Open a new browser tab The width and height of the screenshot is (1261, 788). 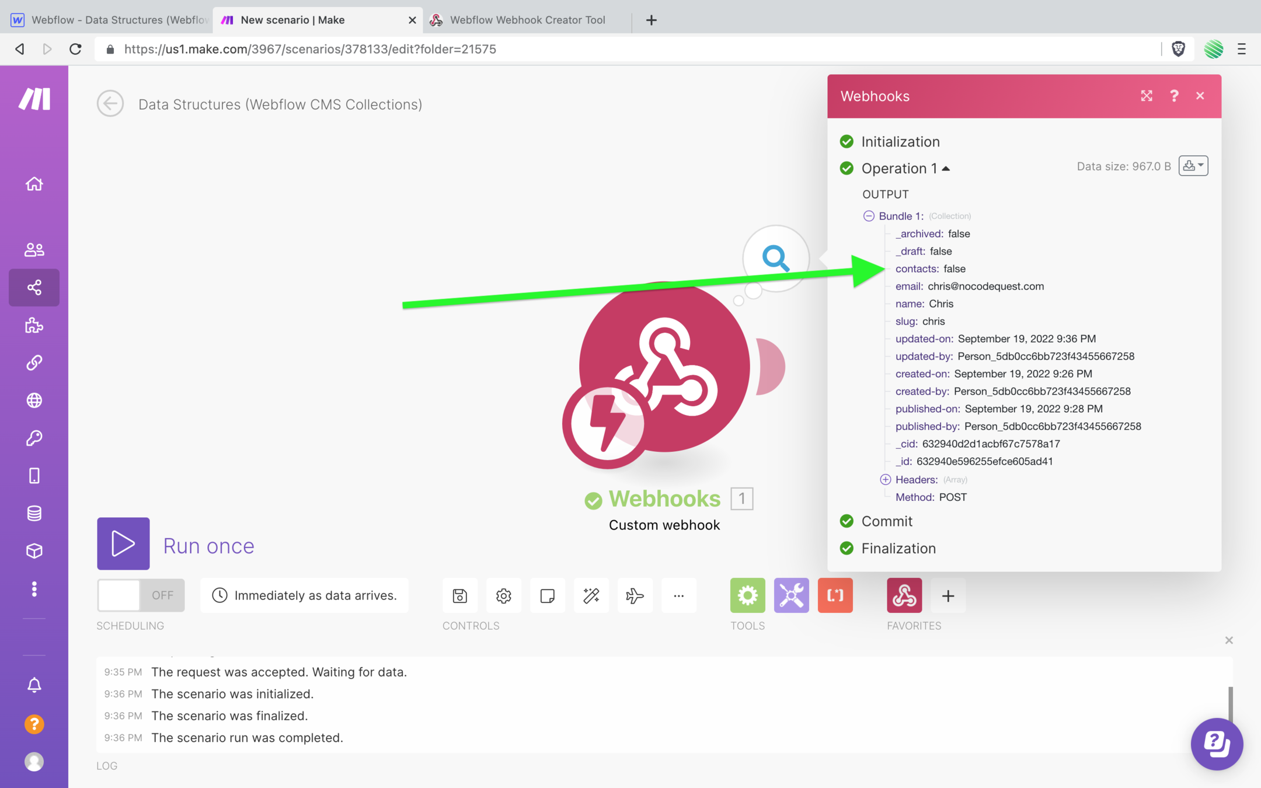[652, 20]
